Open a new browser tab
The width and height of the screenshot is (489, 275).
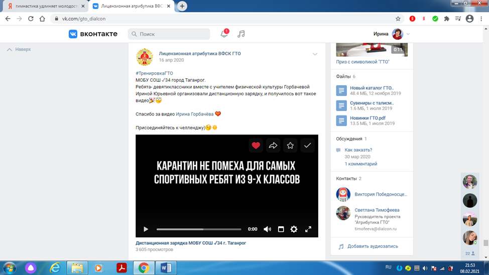tap(182, 6)
